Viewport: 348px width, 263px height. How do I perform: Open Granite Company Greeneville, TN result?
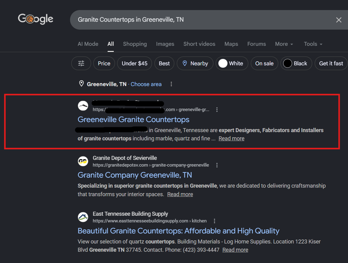click(x=135, y=175)
